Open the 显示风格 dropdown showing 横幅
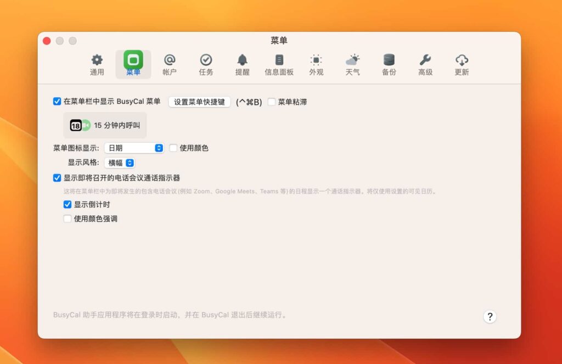562x364 pixels. 120,163
